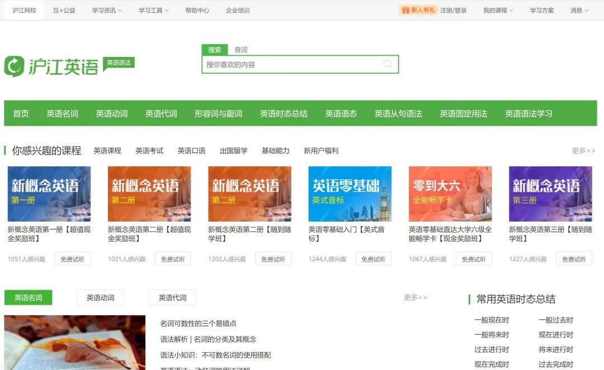Click the 新人有礼 gift icon
Image resolution: width=604 pixels, height=370 pixels.
coord(405,10)
